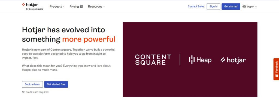Click the "No credit card required" text

tap(35, 92)
